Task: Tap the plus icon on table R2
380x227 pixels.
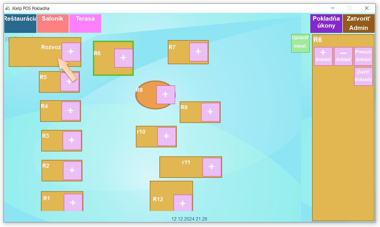Action: 72,170
